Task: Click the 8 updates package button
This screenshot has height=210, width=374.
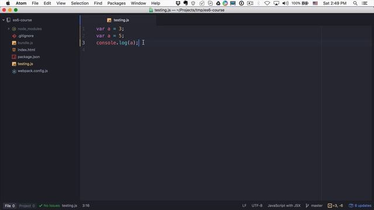Action: point(360,206)
